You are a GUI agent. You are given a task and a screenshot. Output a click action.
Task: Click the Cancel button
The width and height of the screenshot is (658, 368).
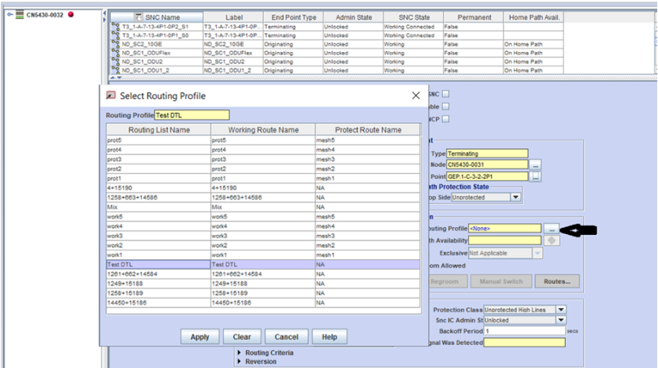pos(286,336)
